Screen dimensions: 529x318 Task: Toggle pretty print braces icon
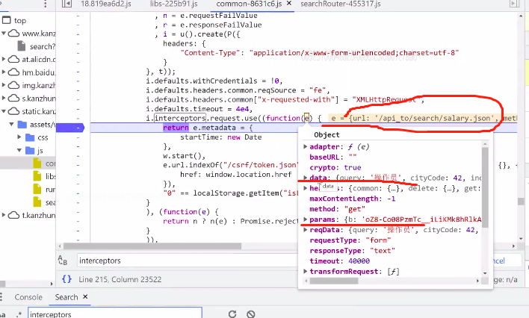pyautogui.click(x=66, y=279)
